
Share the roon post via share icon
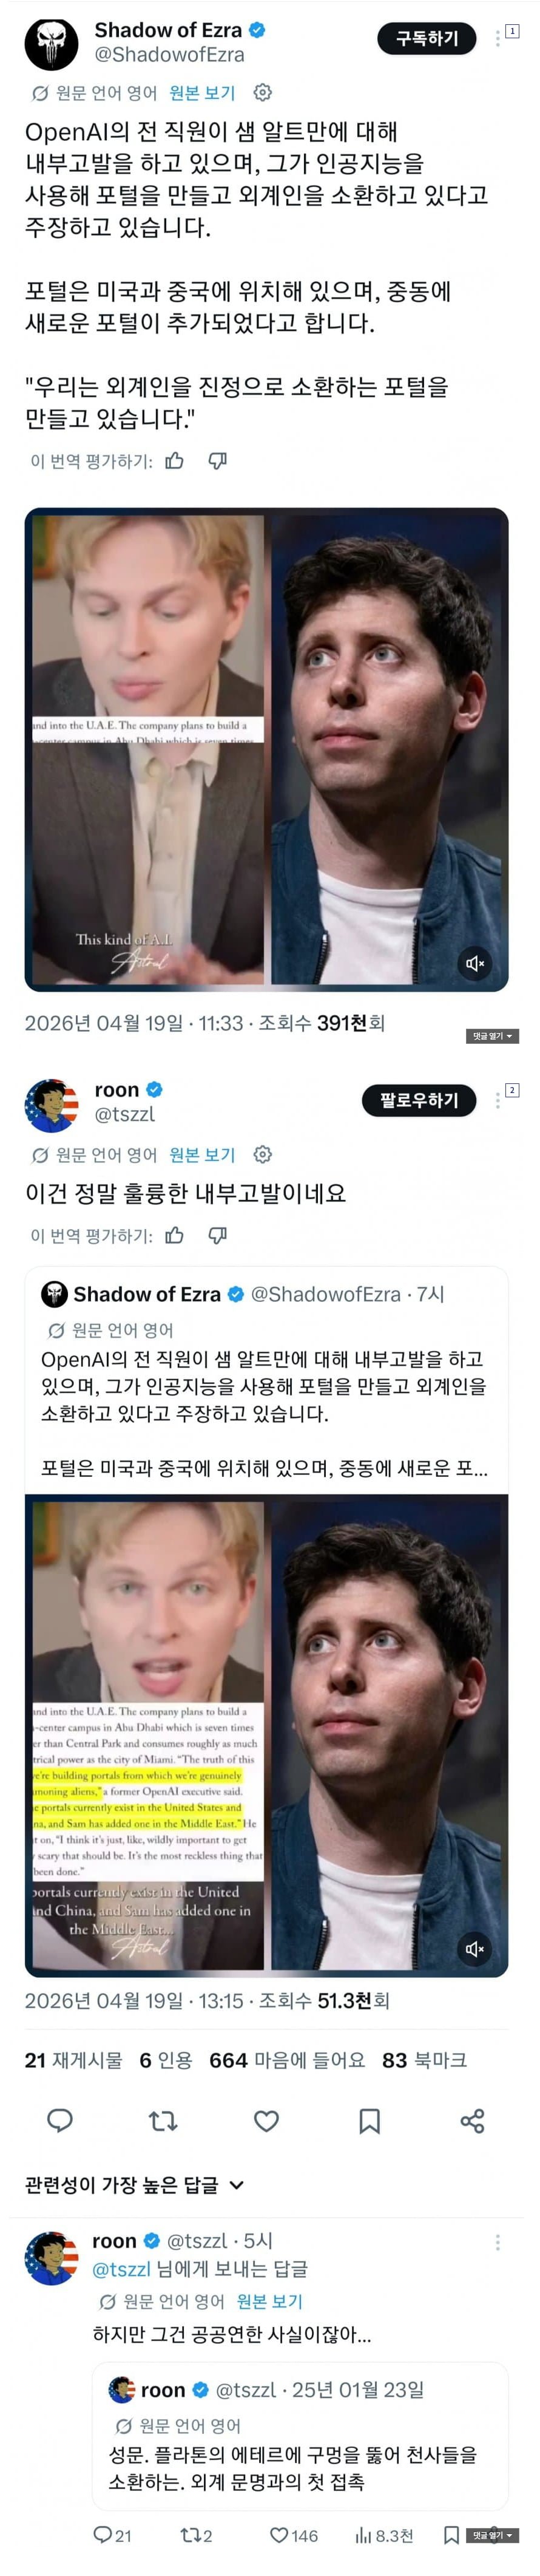pos(473,2121)
